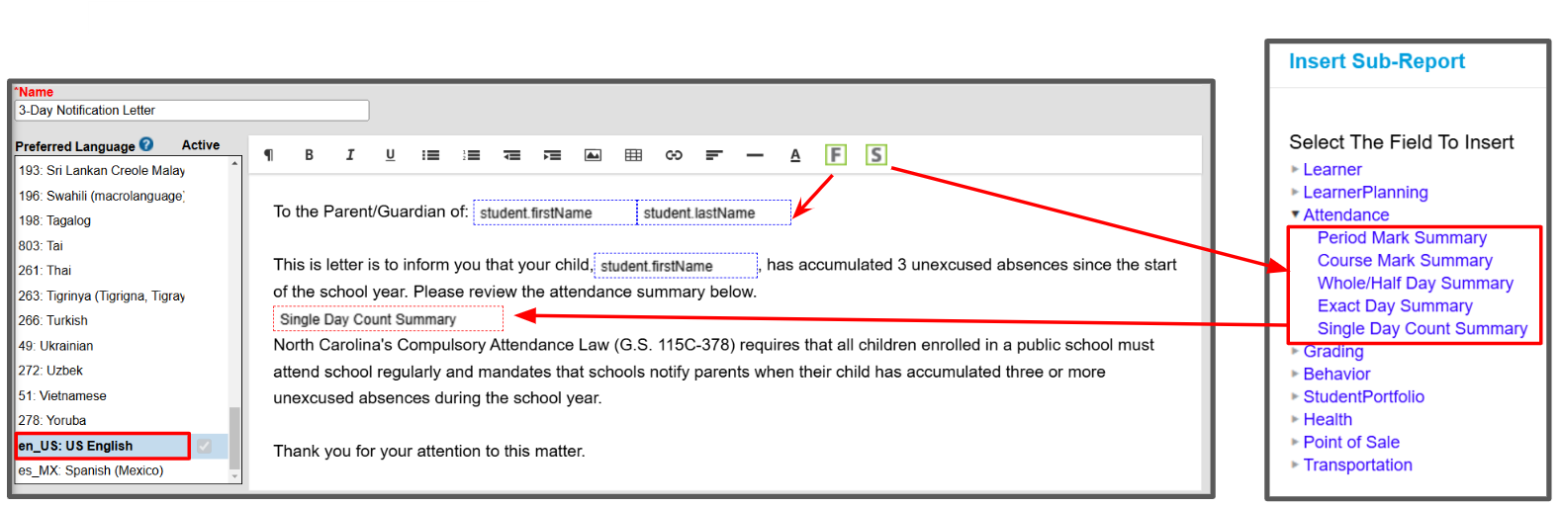Select 272: Uzbek language
The height and width of the screenshot is (507, 1562).
pyautogui.click(x=50, y=371)
